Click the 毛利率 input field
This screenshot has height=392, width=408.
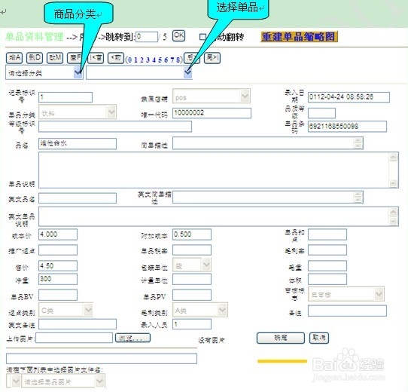point(327,250)
